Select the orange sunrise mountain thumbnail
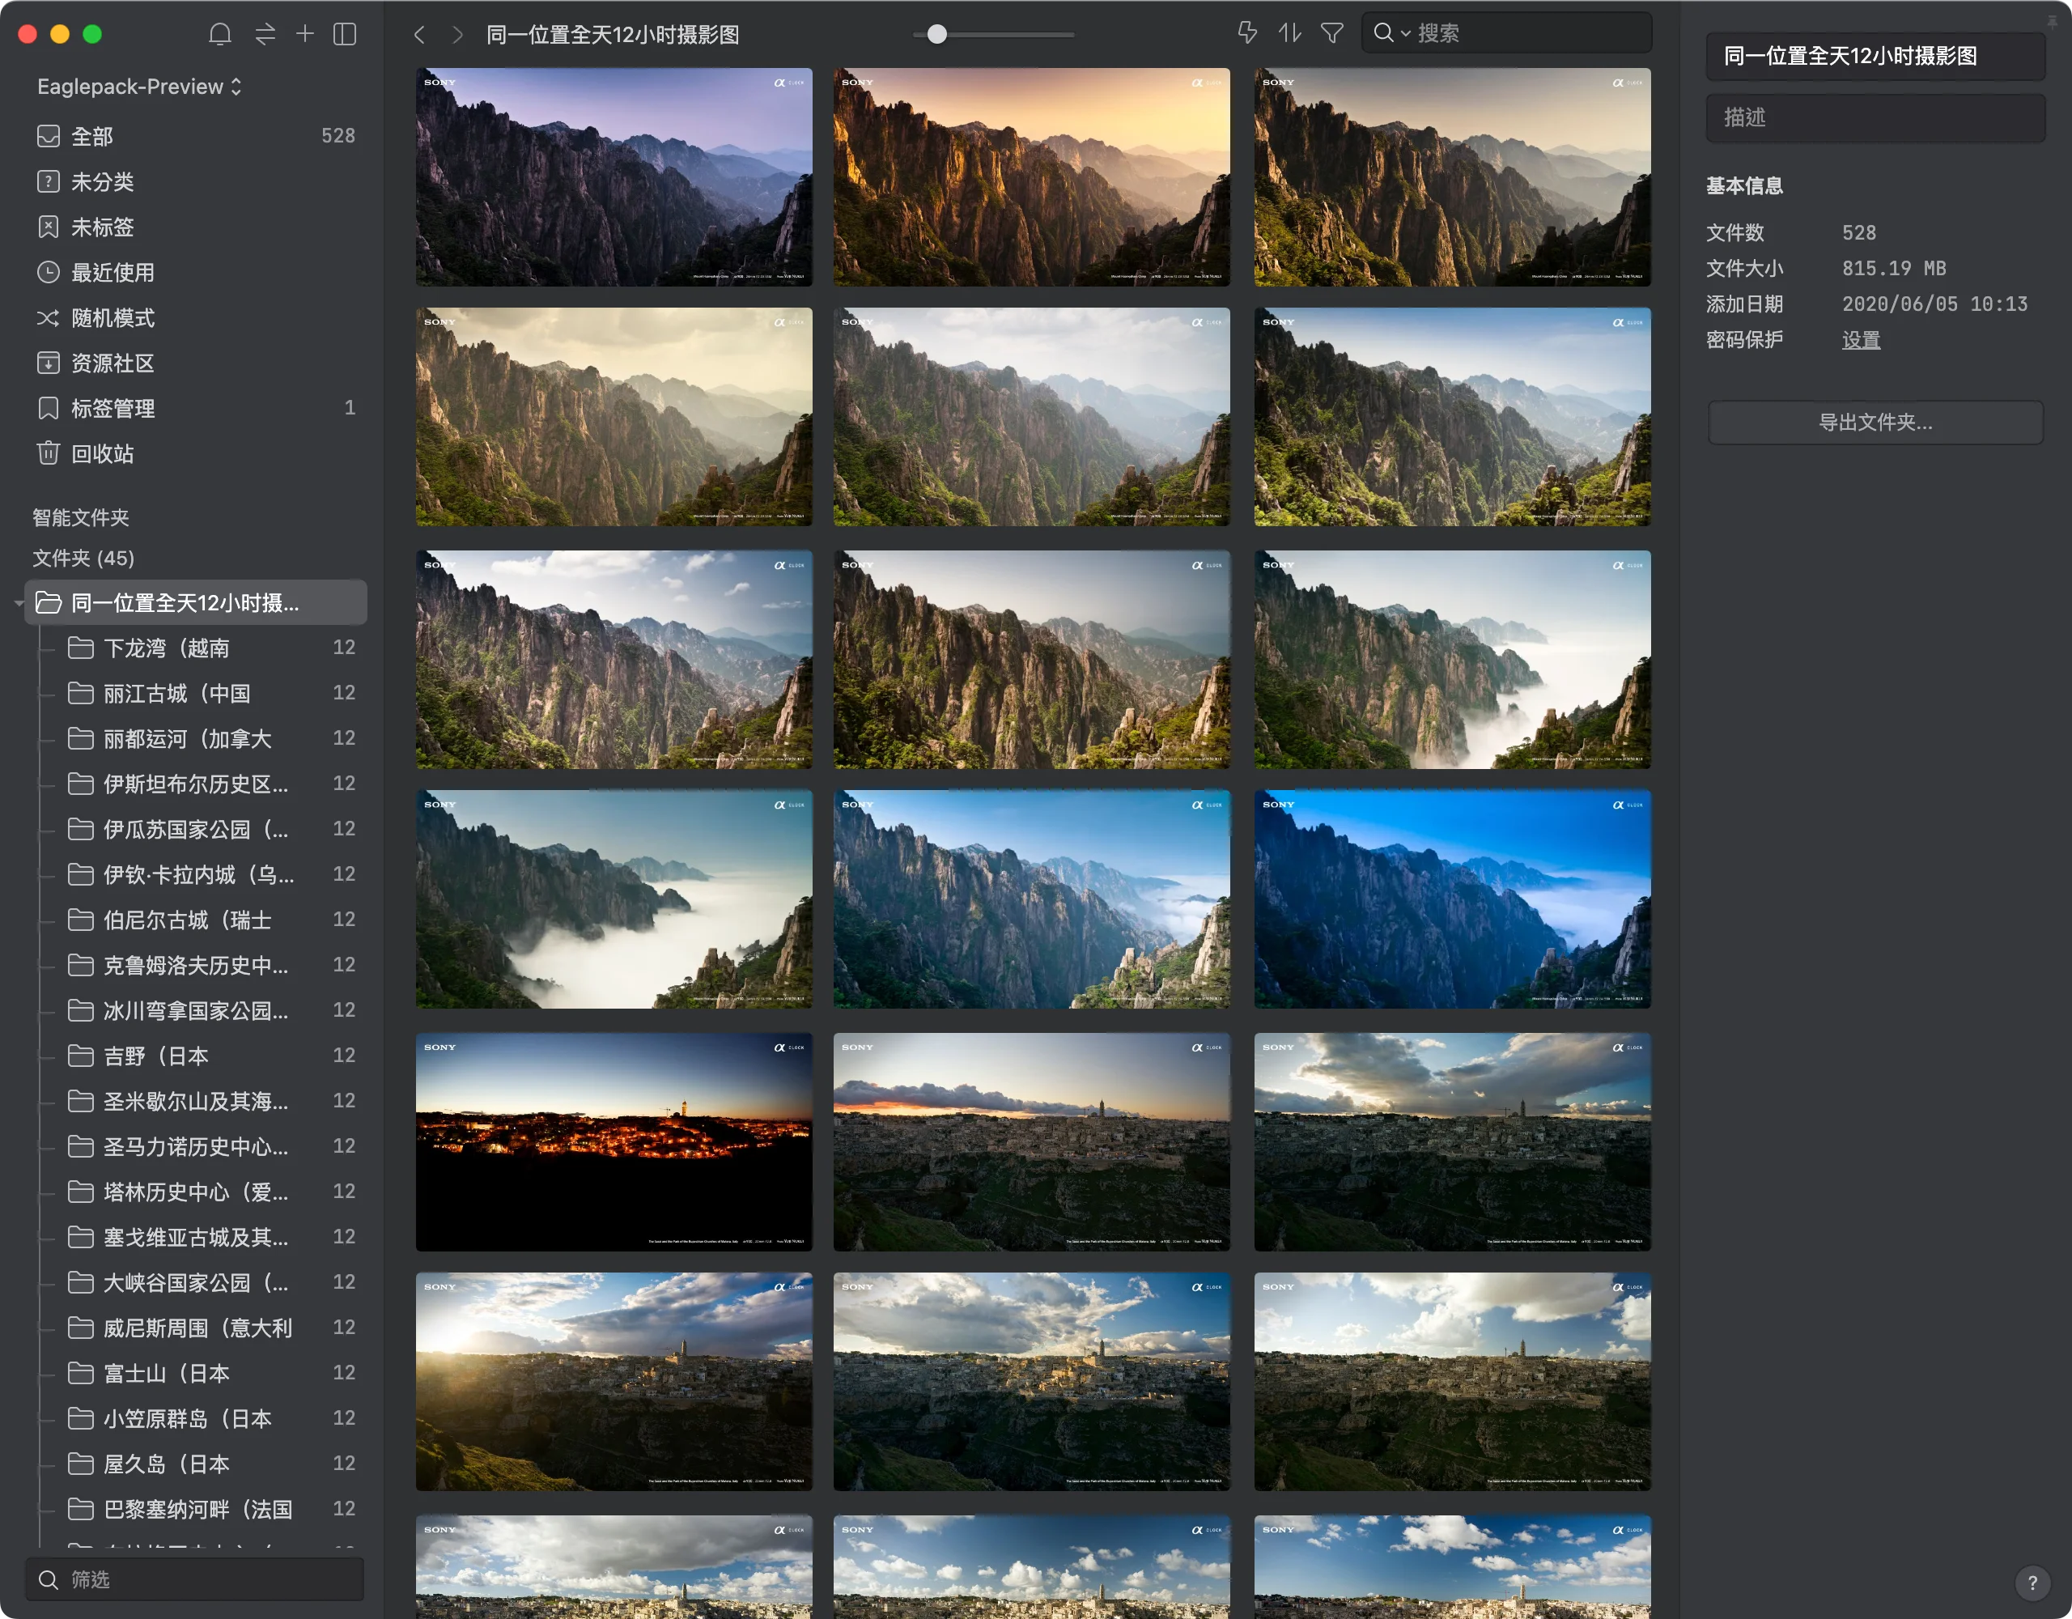This screenshot has height=1619, width=2072. (x=1031, y=176)
